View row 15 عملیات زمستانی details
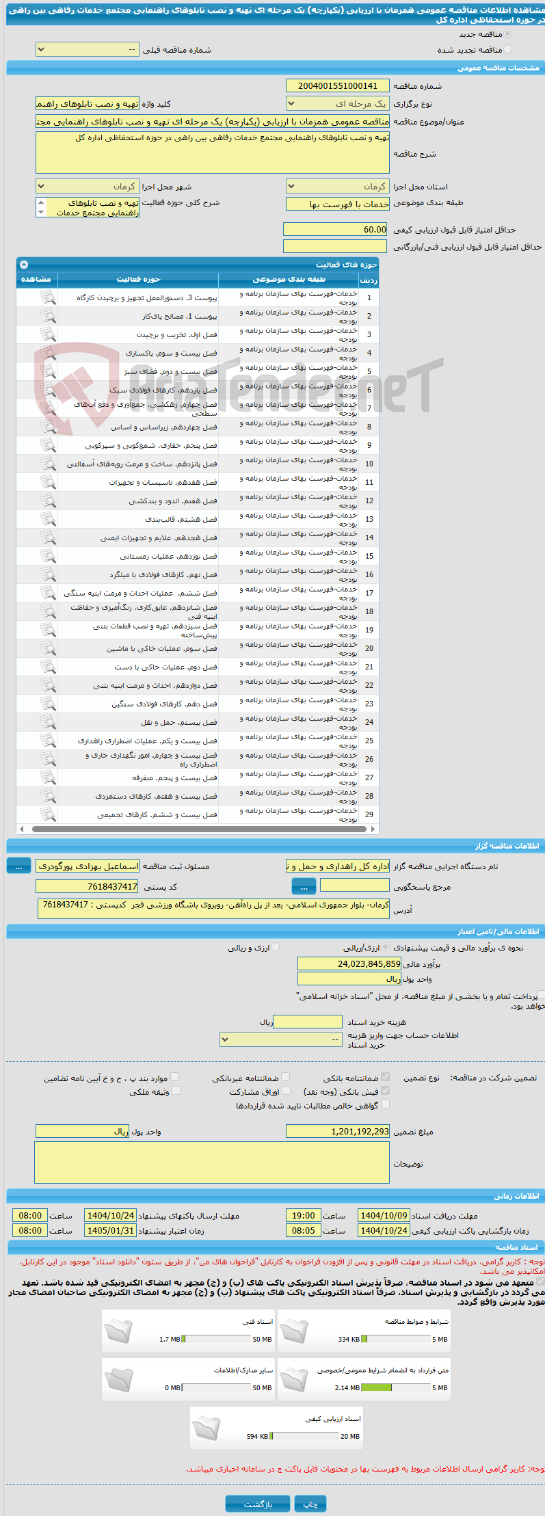 pyautogui.click(x=48, y=556)
